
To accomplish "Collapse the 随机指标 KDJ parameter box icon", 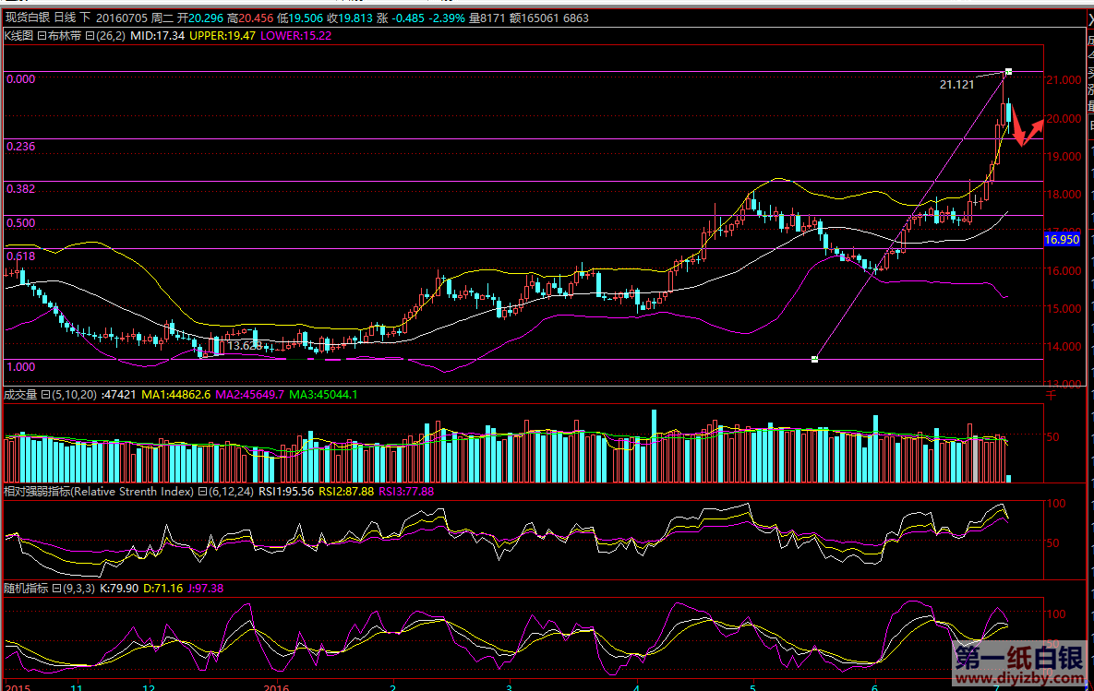I will (54, 588).
